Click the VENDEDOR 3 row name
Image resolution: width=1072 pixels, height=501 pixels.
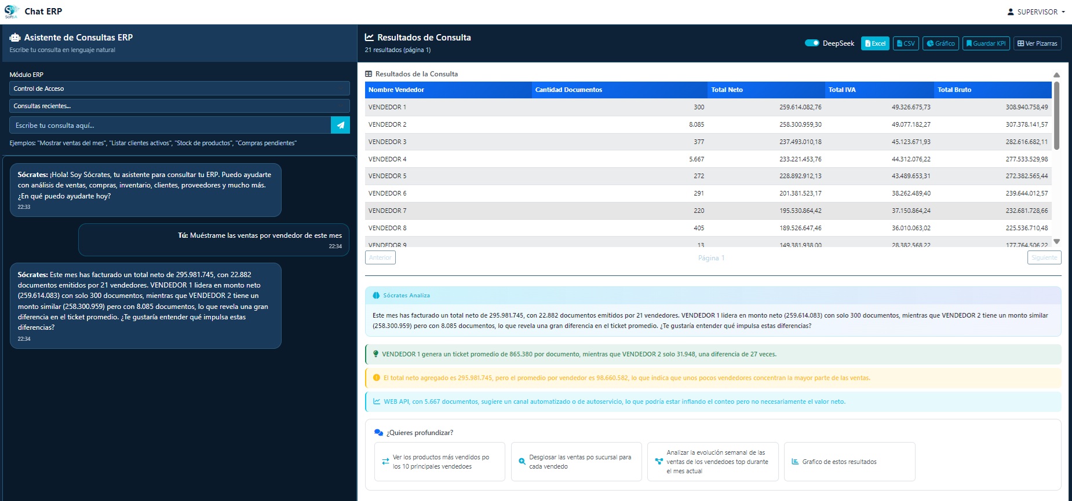(x=387, y=142)
